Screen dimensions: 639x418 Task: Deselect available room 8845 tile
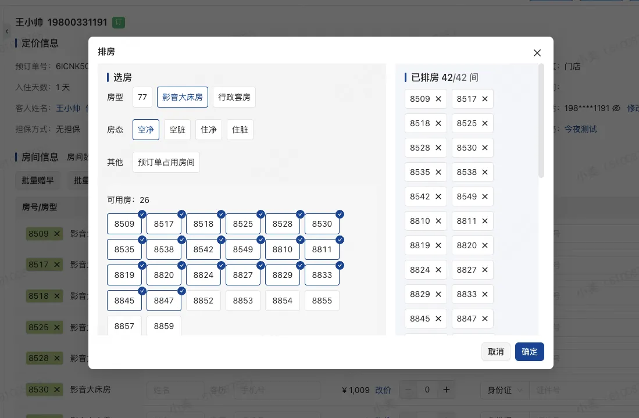(124, 301)
